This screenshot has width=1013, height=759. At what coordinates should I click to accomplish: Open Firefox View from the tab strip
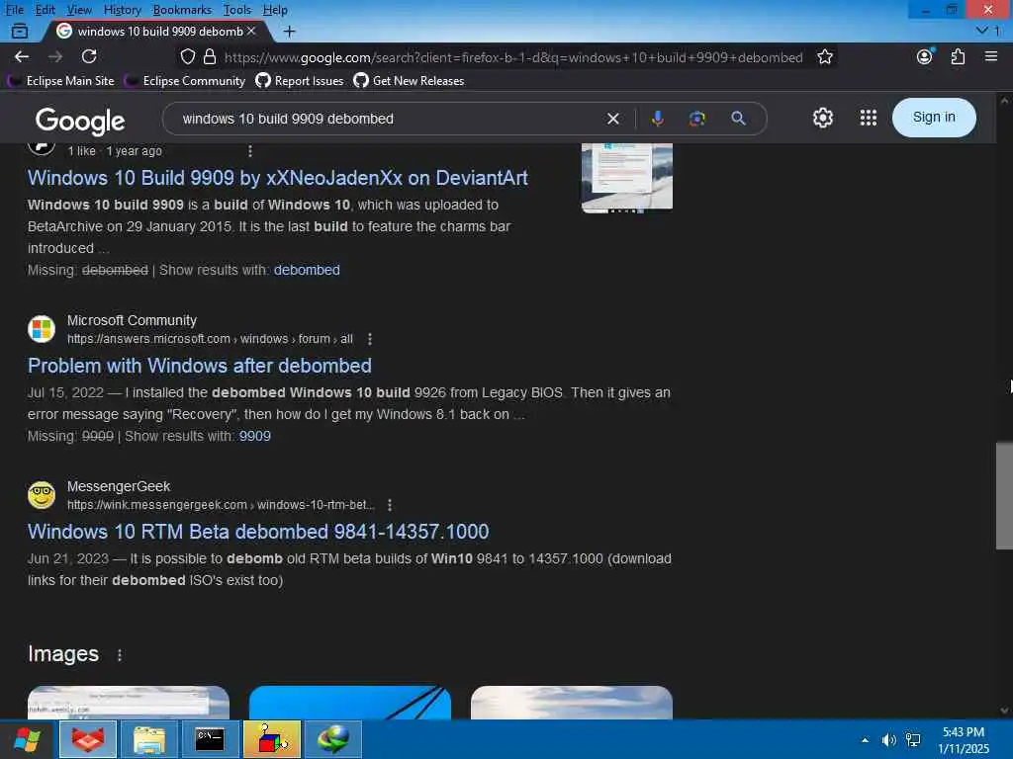pyautogui.click(x=20, y=31)
